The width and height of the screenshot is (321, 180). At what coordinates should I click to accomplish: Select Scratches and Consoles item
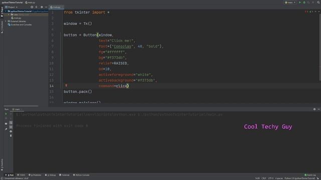(x=20, y=24)
